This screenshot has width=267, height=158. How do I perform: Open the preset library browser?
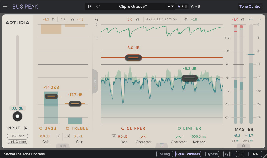[x=89, y=6]
